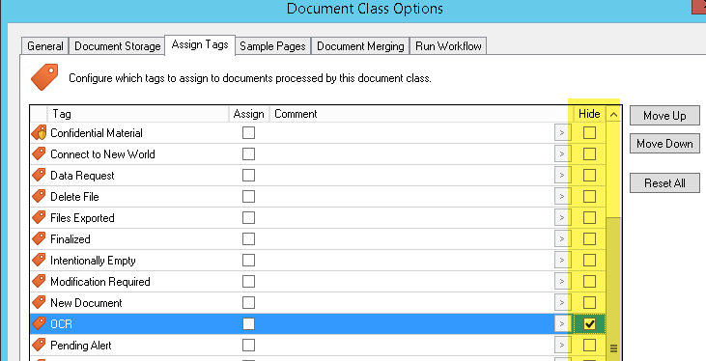Check Hide box for Modification Required

589,281
